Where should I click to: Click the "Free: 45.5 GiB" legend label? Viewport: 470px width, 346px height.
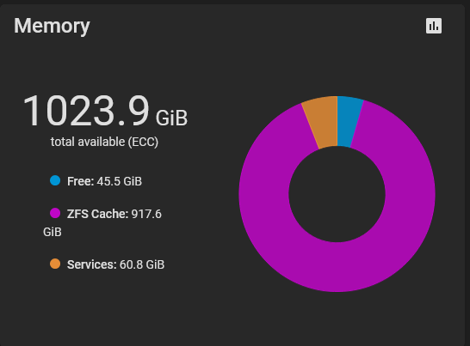pos(104,181)
